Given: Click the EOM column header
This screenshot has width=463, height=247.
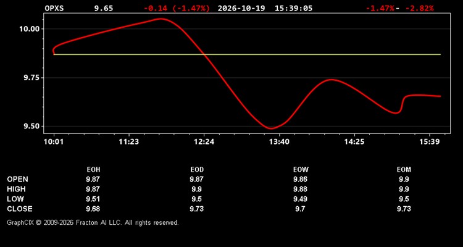Looking at the screenshot, I should [x=404, y=170].
